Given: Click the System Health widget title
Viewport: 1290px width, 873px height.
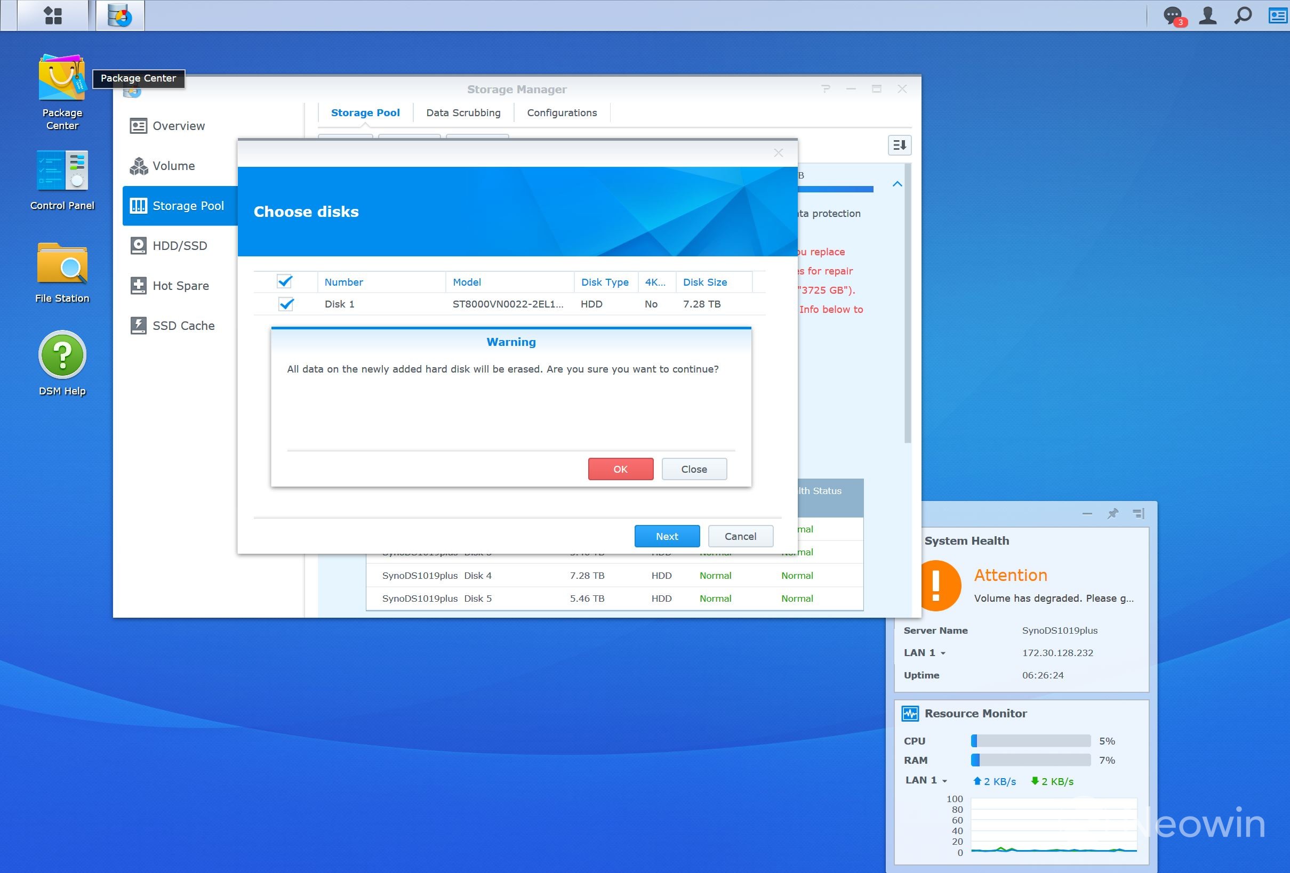Looking at the screenshot, I should [x=966, y=540].
